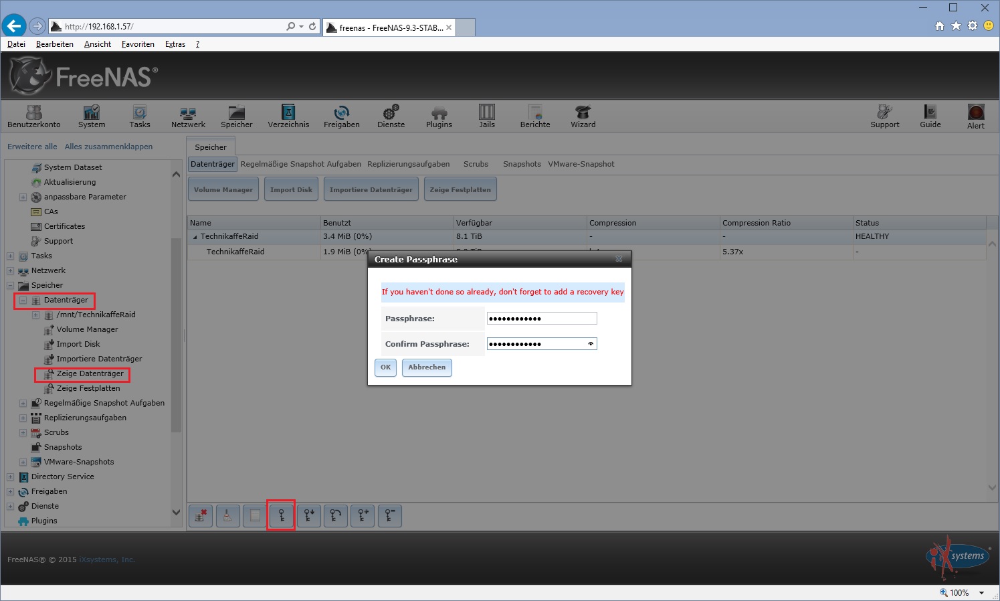This screenshot has height=601, width=1000.
Task: Select Certificates in the tree
Action: point(64,226)
